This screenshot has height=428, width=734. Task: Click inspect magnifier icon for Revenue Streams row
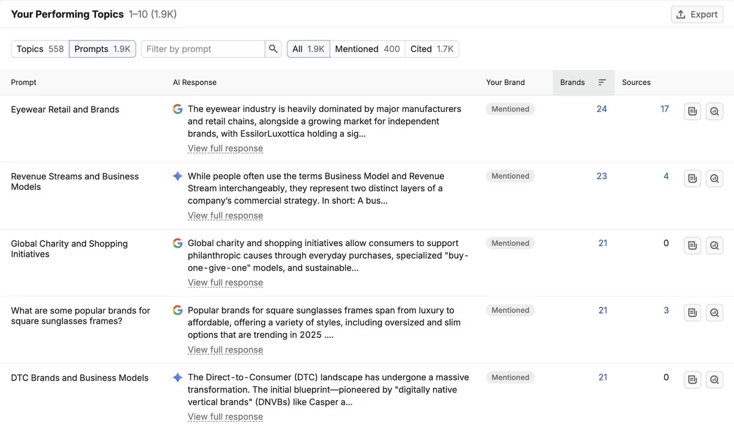tap(714, 178)
